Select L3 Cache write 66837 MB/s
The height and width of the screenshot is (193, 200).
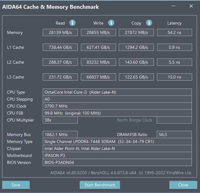click(98, 77)
